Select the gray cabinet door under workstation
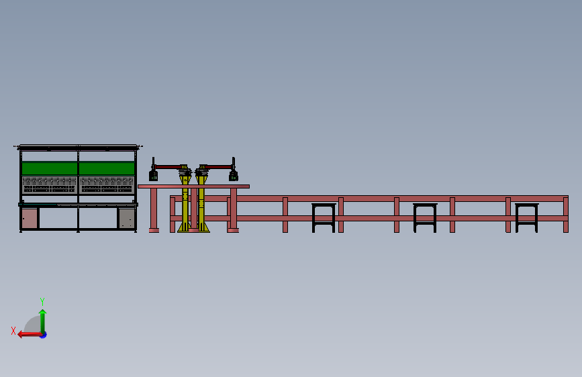This screenshot has width=582, height=377. (x=127, y=219)
